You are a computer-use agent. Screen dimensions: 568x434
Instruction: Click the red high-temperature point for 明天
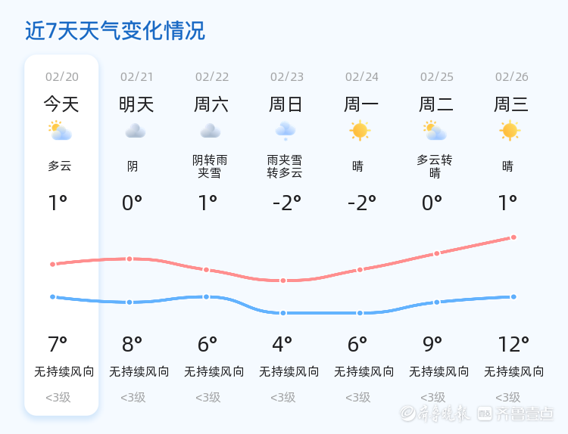click(130, 259)
